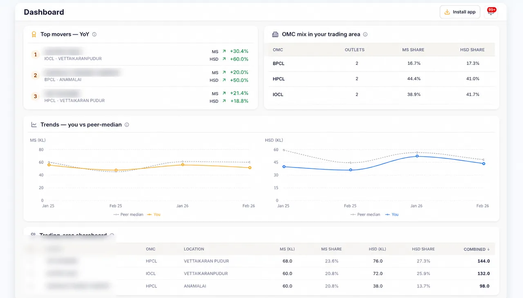The image size is (523, 298).
Task: Click BPCL · ANAMALAI in Top movers
Action: pyautogui.click(x=63, y=79)
